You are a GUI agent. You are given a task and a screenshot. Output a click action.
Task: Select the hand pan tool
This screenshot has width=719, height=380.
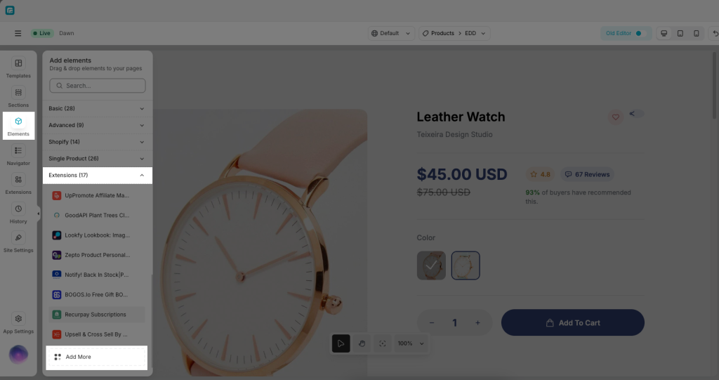pyautogui.click(x=362, y=343)
